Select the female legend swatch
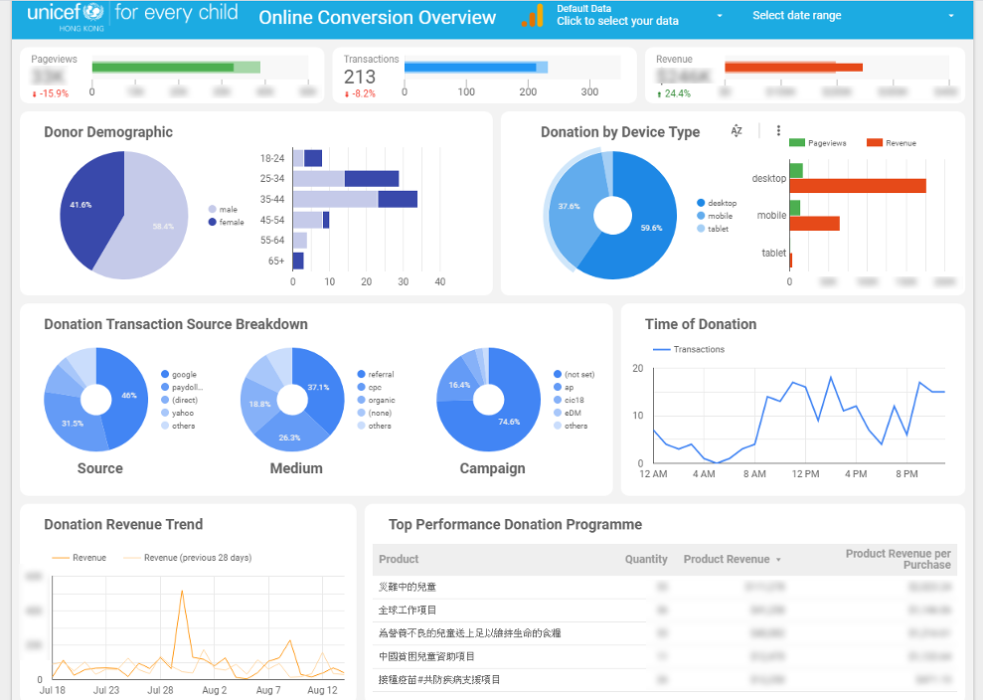Screen dimensions: 984x700 [212, 222]
